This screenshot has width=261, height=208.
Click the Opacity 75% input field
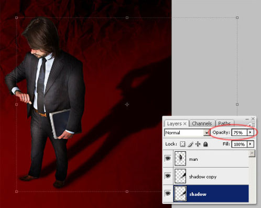coord(240,132)
